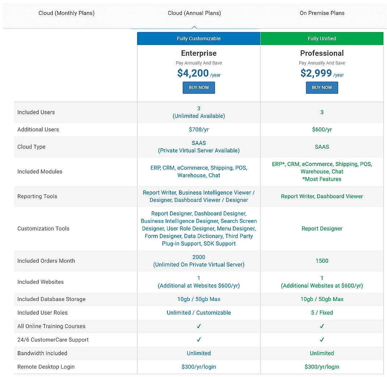The image size is (387, 377).
Task: Open the Cloud (Annual Plans) tab
Action: coord(194,13)
